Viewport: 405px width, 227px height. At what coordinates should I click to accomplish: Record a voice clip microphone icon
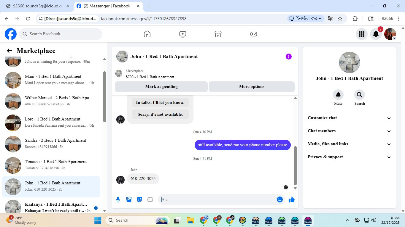[x=118, y=199]
